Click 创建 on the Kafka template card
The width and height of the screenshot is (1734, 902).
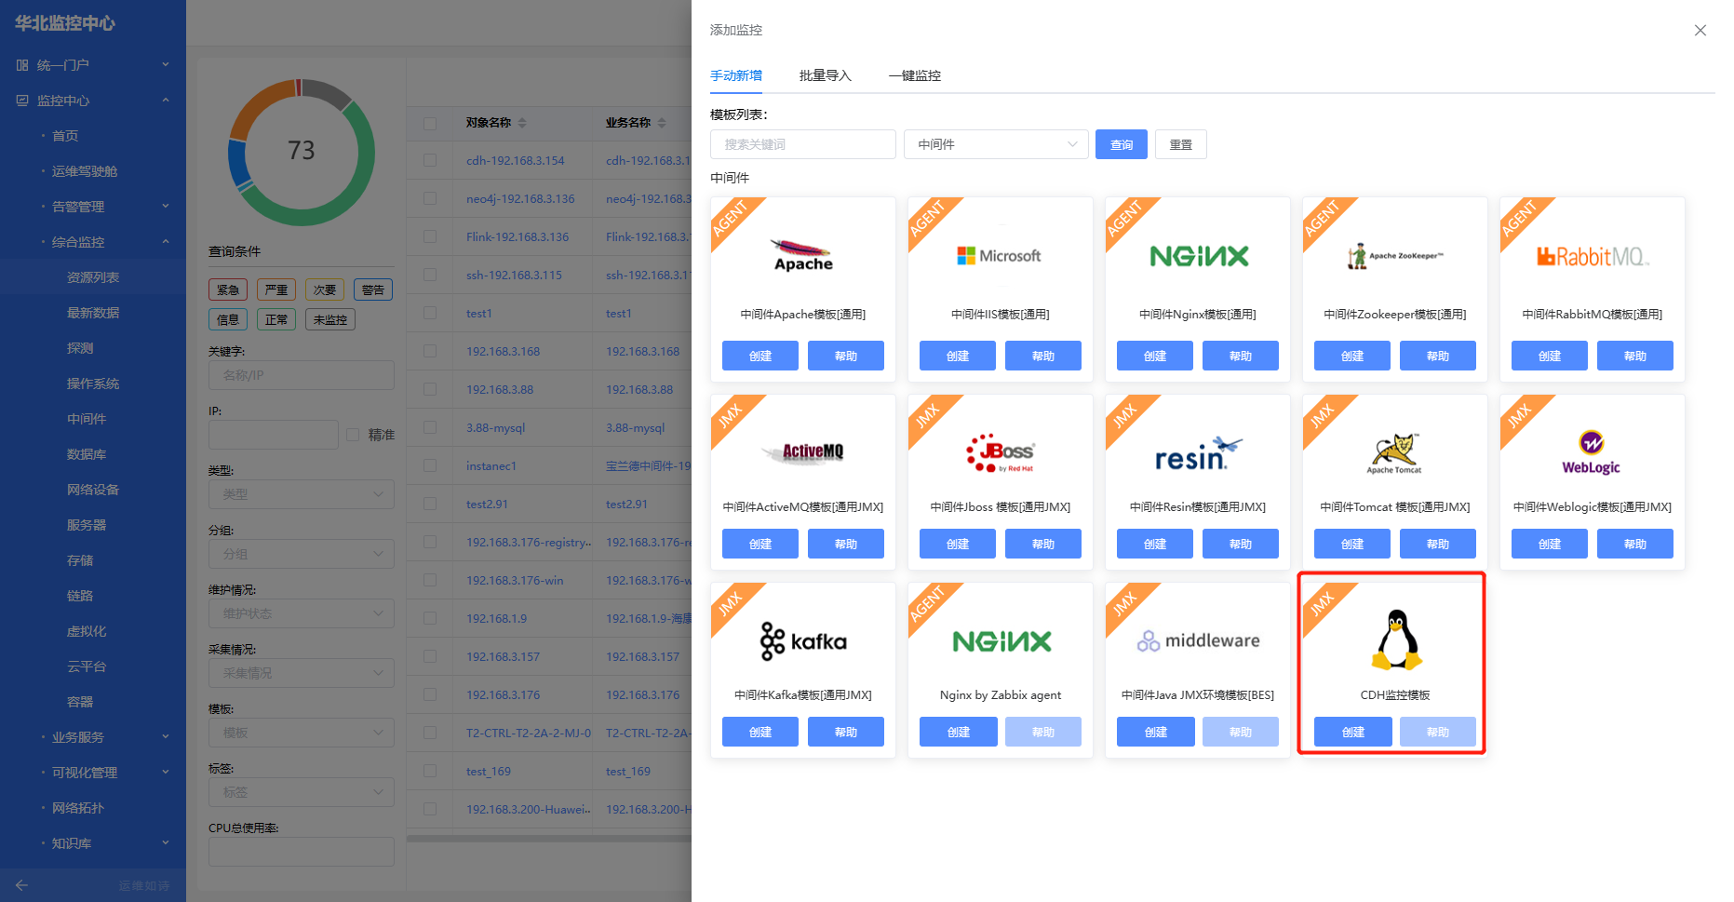click(x=760, y=732)
